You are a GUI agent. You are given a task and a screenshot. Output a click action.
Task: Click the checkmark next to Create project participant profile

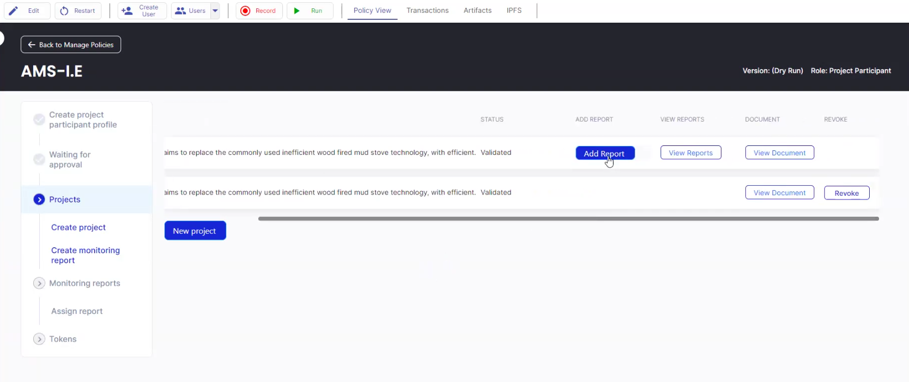(x=39, y=119)
